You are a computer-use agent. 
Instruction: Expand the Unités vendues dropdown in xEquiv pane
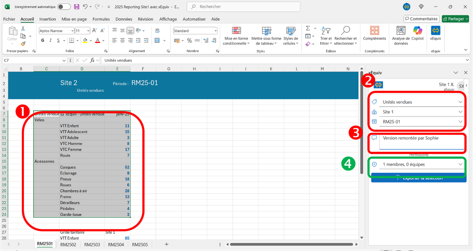tap(460, 102)
